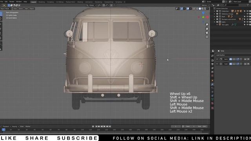Click the viewport zoom magnifier gizmo
Image resolution: width=251 pixels, height=141 pixels.
207,24
